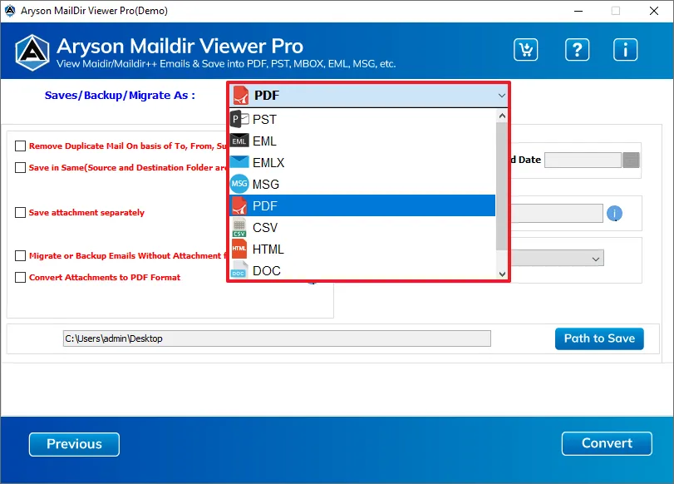Viewport: 674px width, 484px height.
Task: Pick HTML from the format list
Action: pos(362,249)
